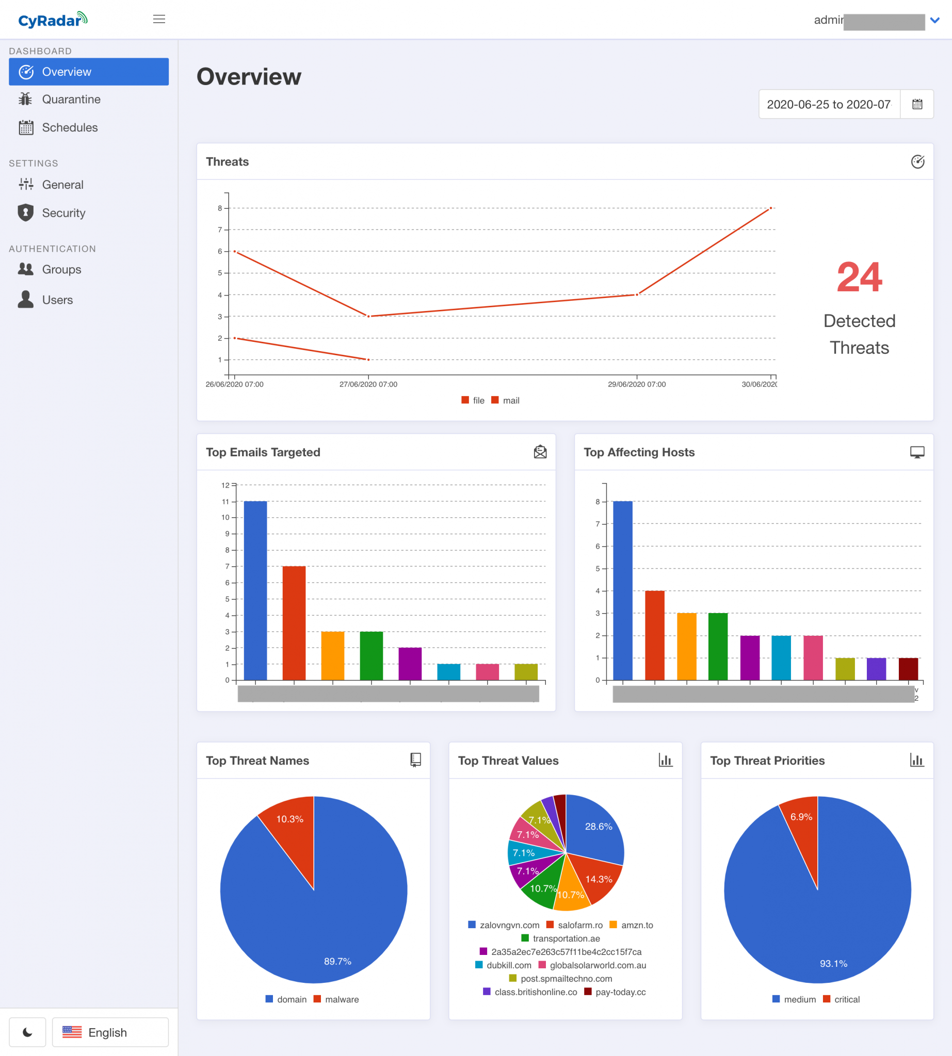The image size is (952, 1056).
Task: Toggle critical in the Top Threat Priorities legend
Action: point(842,999)
